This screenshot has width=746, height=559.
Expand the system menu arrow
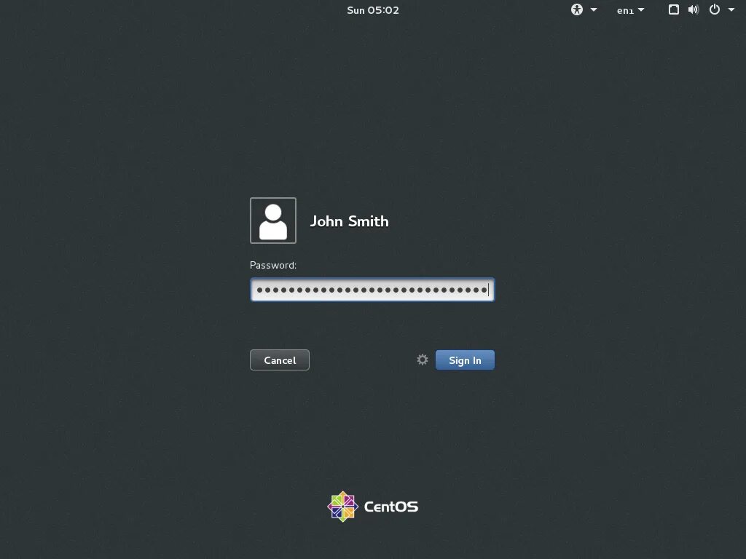731,9
